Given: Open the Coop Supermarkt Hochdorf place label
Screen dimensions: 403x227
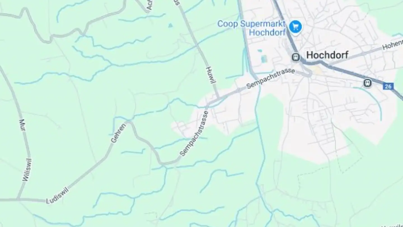Looking at the screenshot, I should pos(251,28).
